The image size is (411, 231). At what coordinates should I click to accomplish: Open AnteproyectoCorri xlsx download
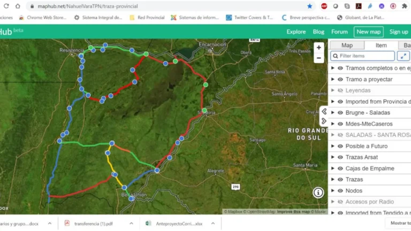pyautogui.click(x=179, y=224)
